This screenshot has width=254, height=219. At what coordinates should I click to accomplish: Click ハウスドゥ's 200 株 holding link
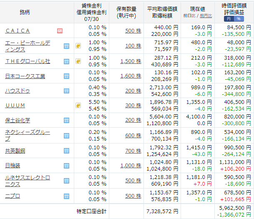(x=133, y=91)
